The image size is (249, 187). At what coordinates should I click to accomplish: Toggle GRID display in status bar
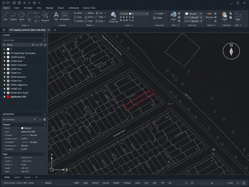[86, 183]
